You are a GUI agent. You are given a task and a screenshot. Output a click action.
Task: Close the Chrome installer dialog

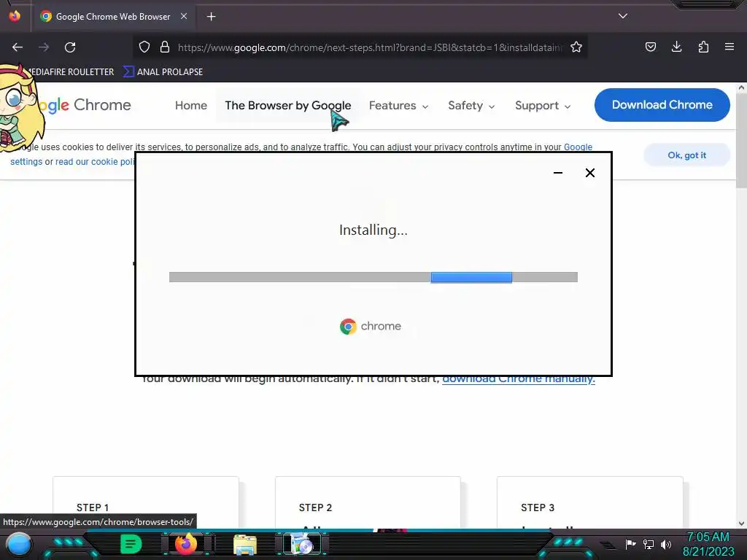point(589,173)
